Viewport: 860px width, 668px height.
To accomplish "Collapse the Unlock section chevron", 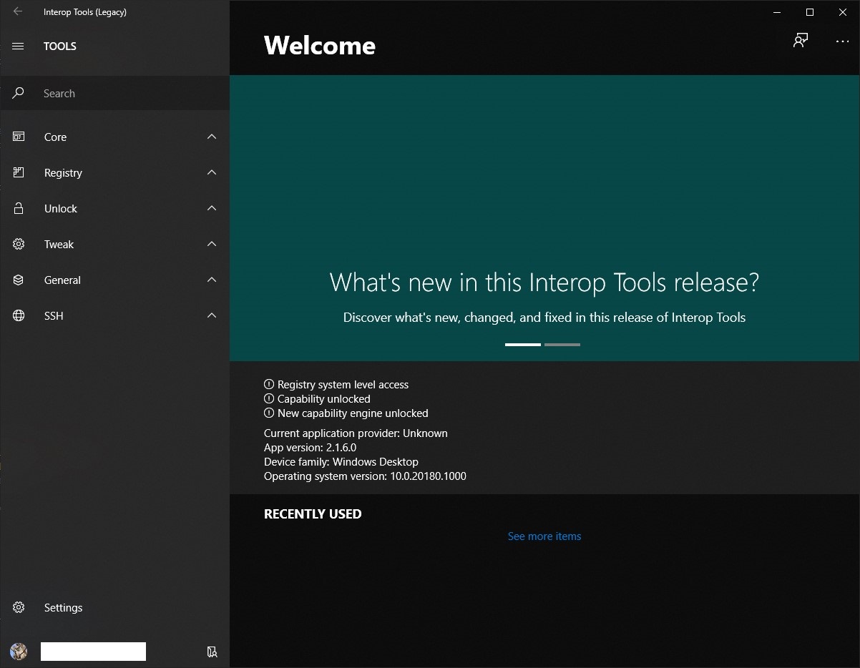I will (212, 208).
